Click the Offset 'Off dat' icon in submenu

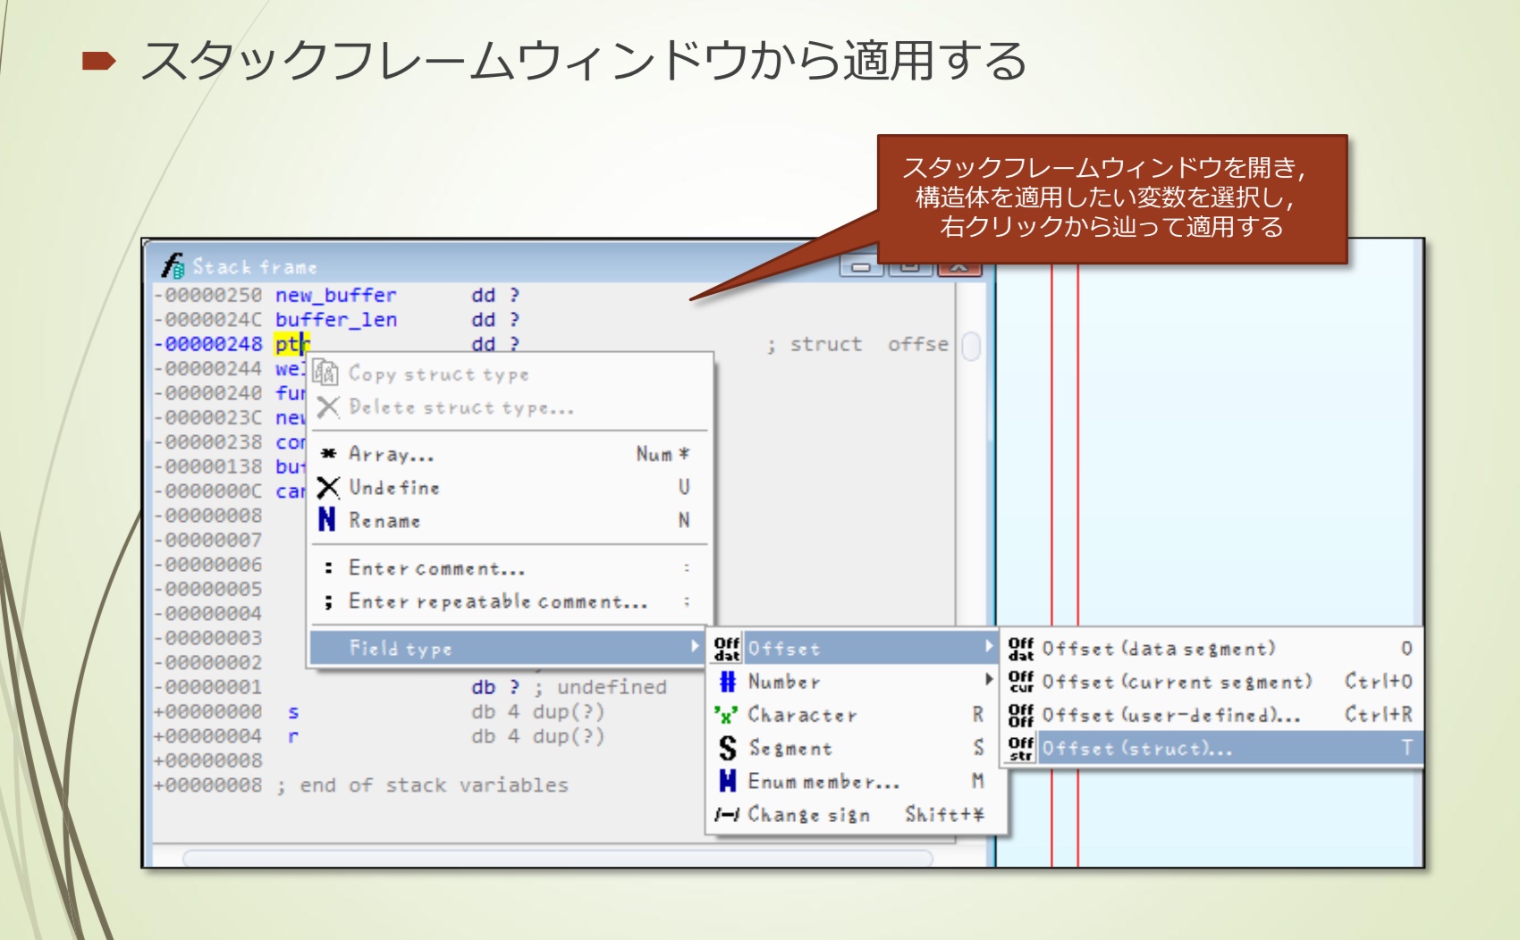tap(727, 649)
